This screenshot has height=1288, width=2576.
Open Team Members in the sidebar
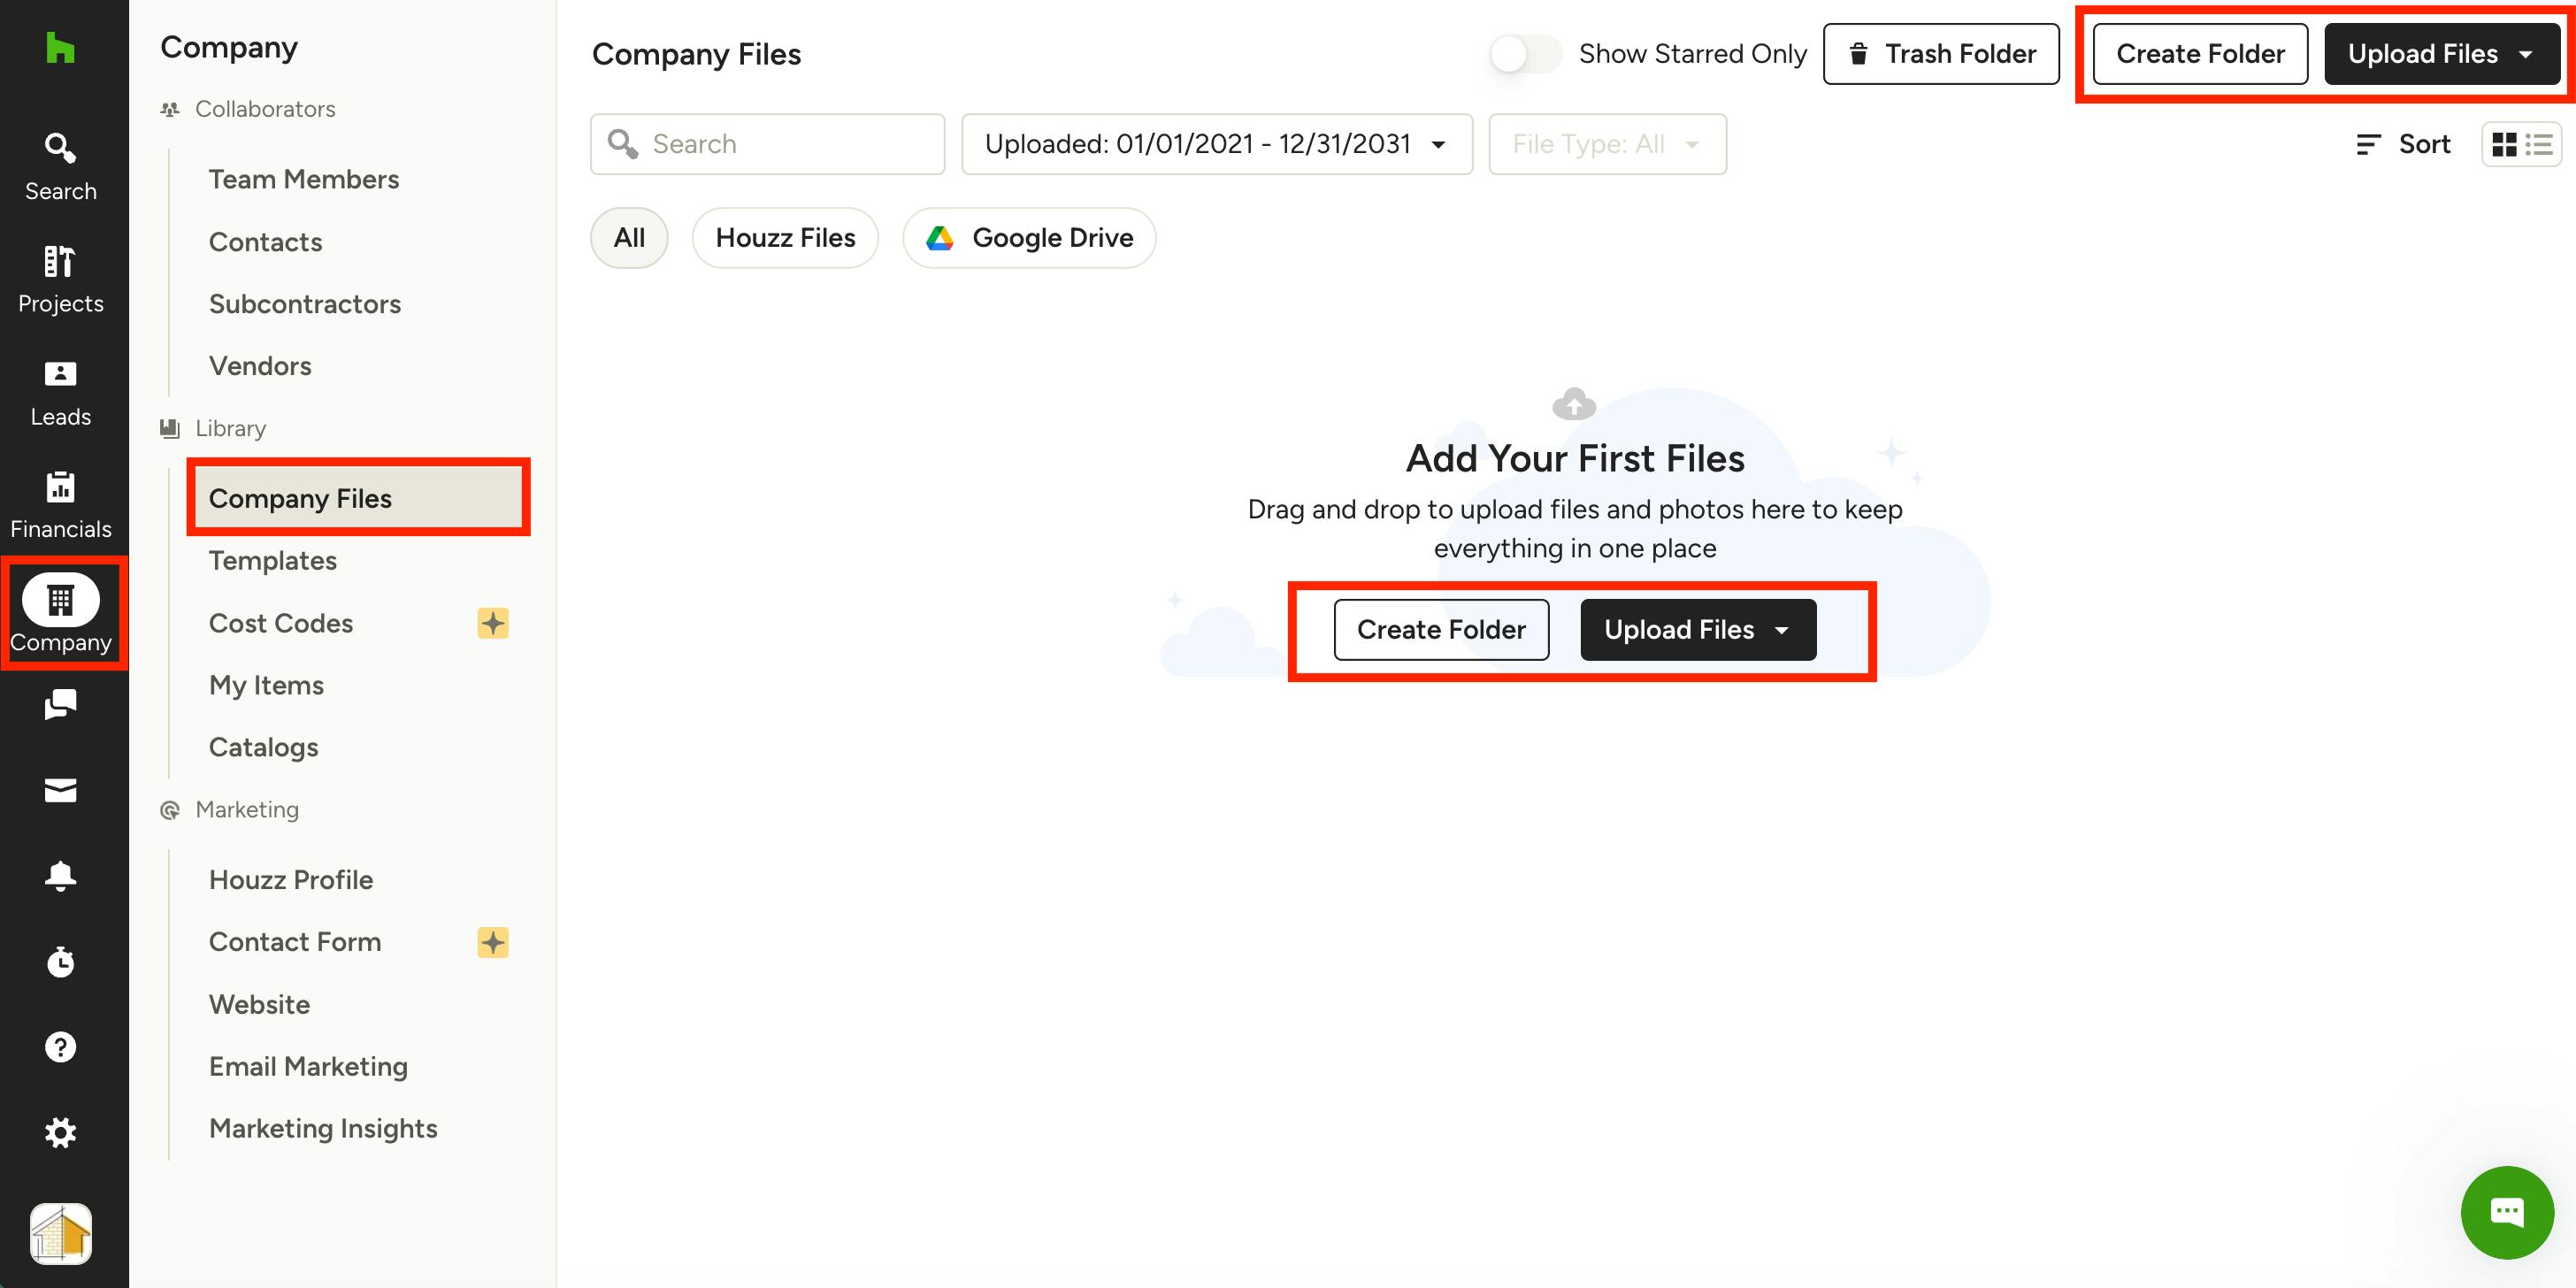(304, 179)
